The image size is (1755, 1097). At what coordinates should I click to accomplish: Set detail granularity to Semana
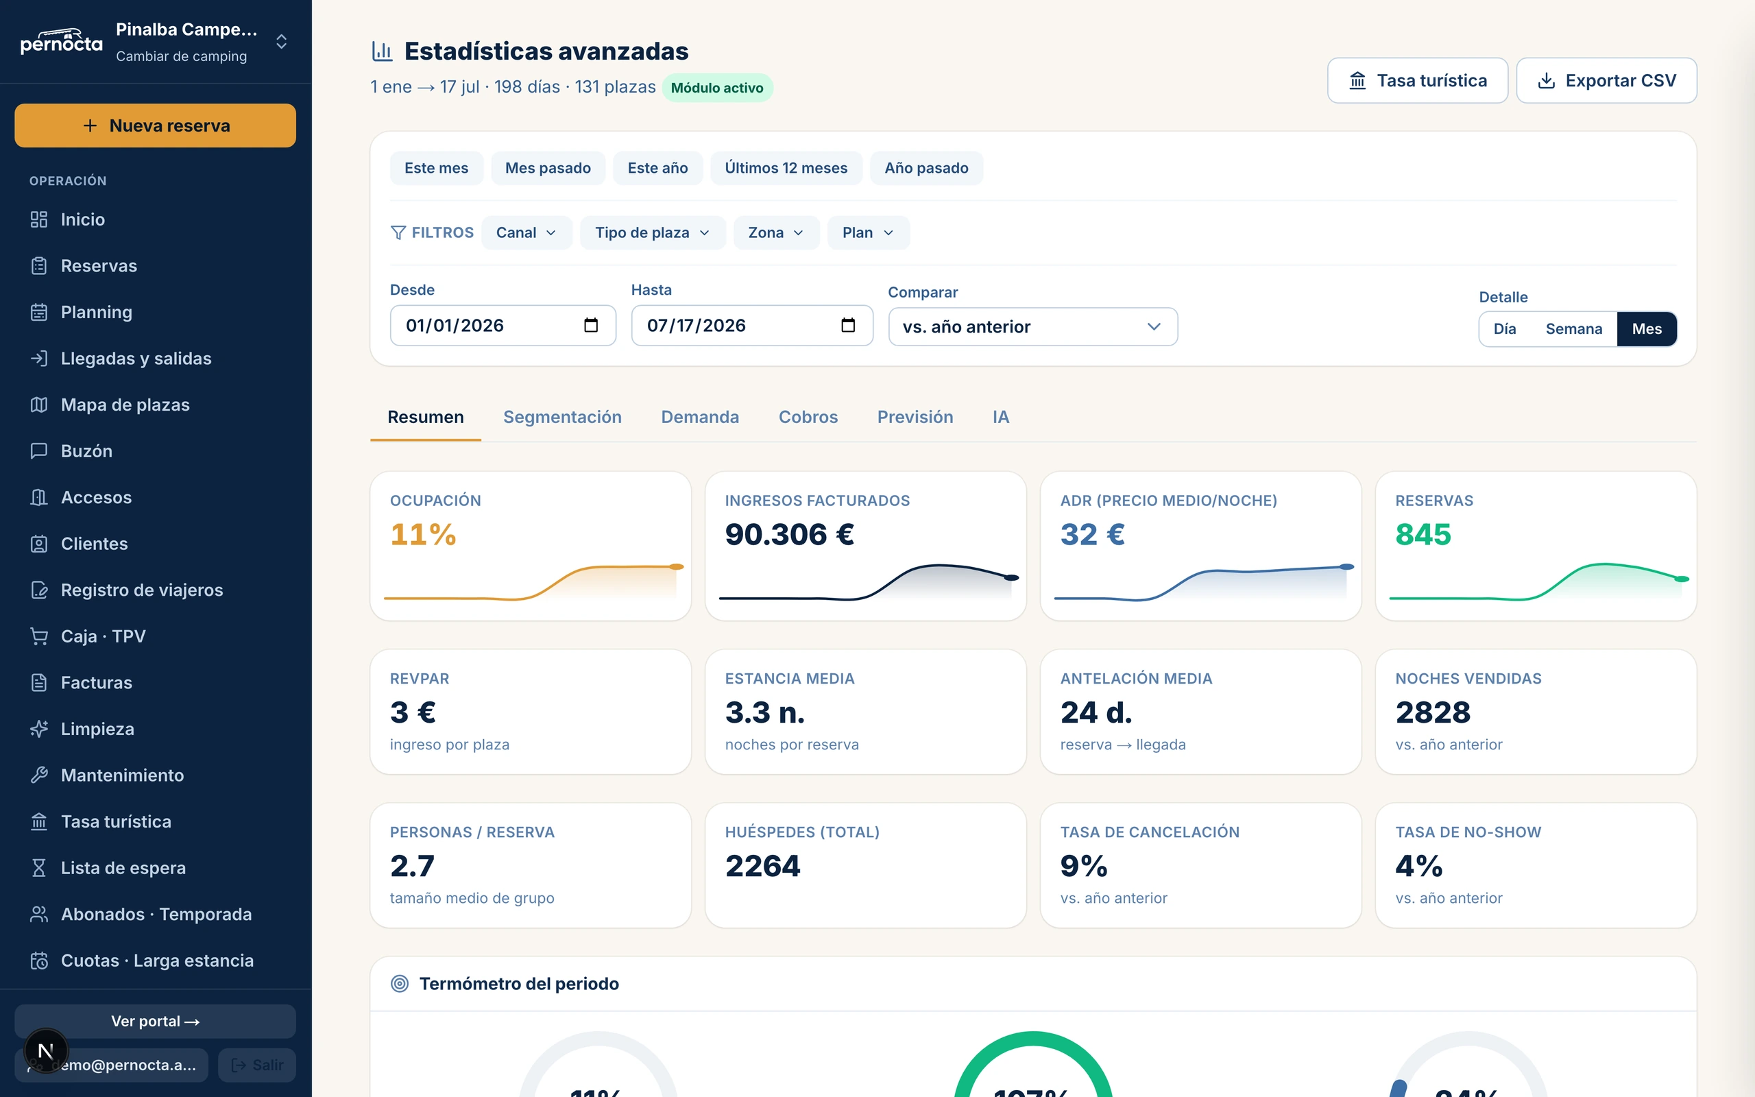click(1574, 329)
